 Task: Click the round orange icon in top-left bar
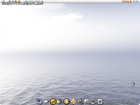pyautogui.click(x=19, y=1)
